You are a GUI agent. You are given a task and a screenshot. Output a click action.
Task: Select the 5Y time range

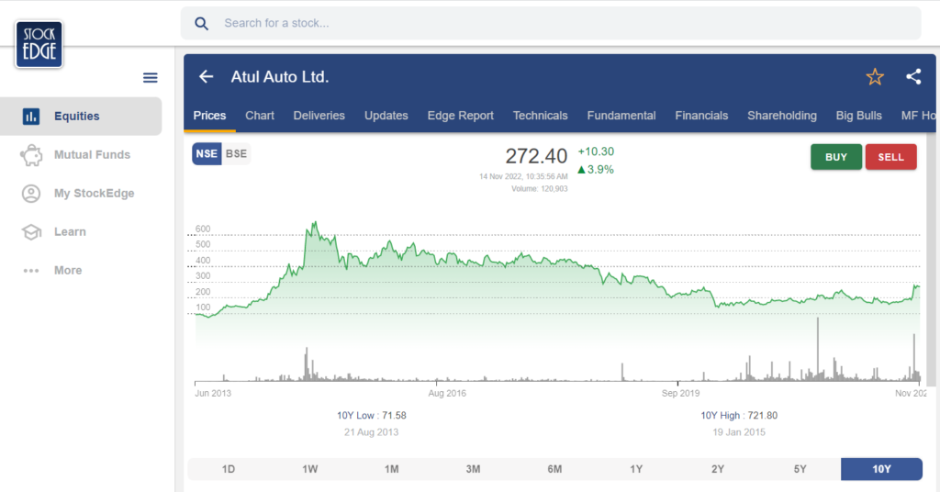pos(800,469)
